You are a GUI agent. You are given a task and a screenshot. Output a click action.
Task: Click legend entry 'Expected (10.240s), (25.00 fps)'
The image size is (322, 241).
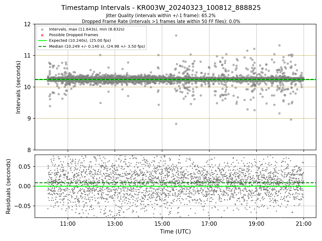click(80, 40)
